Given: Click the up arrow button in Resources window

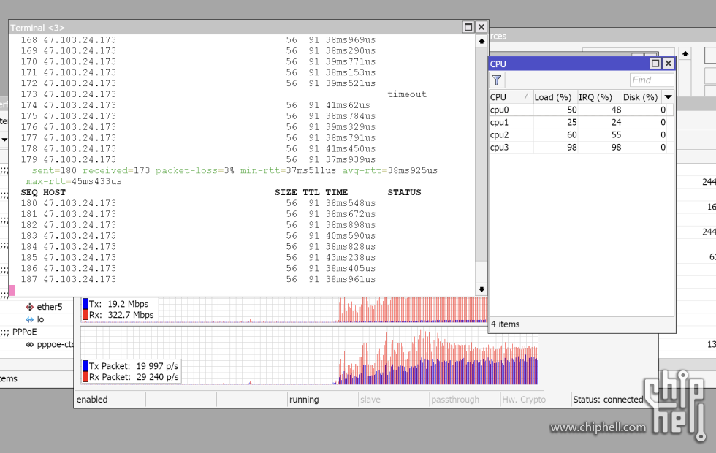Looking at the screenshot, I should click(685, 54).
